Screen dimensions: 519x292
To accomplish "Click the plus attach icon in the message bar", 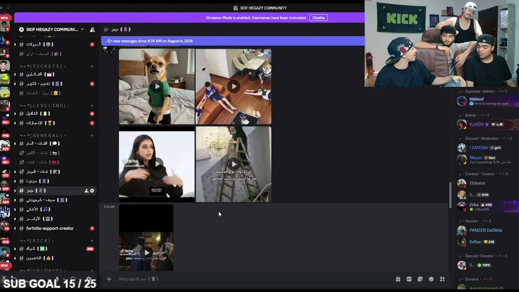I will [109, 279].
